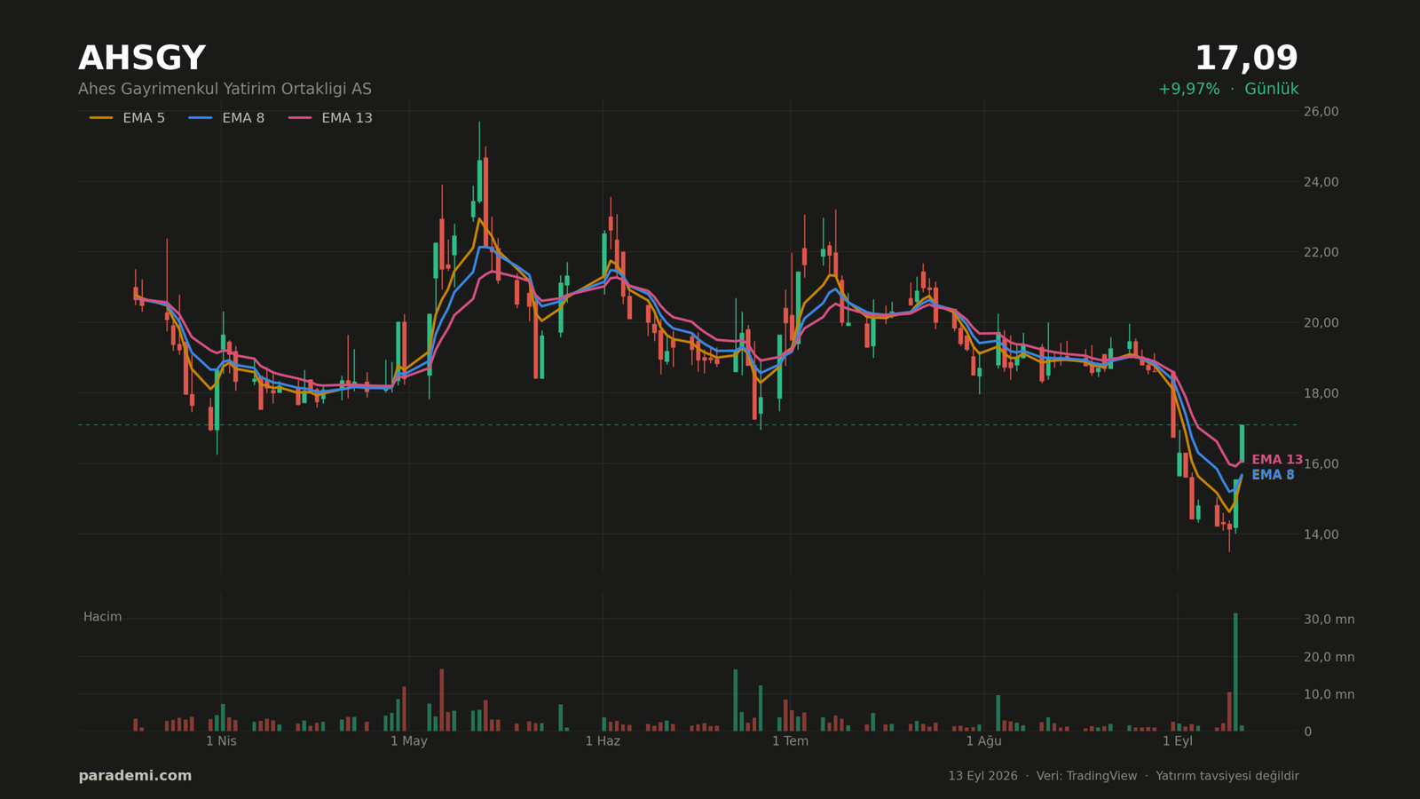Screen dimensions: 1420x799
Task: Click the last price 17,09
Action: (1246, 59)
